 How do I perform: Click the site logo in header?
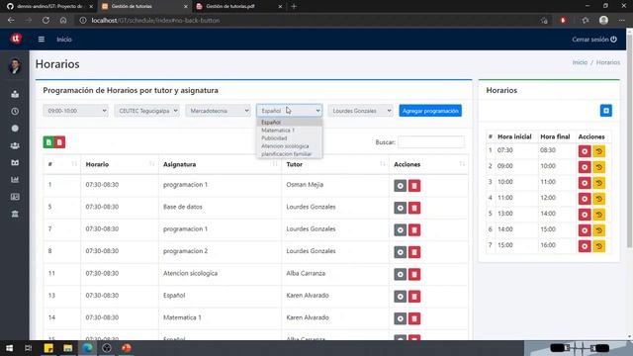[16, 39]
